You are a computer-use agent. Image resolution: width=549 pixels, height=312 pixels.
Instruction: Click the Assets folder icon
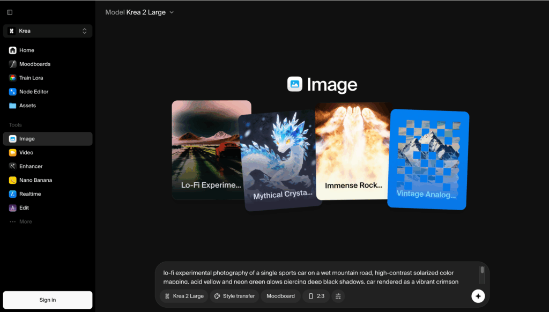click(x=13, y=106)
